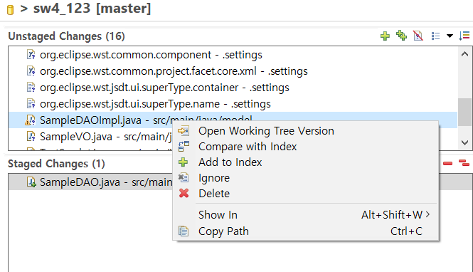Image resolution: width=473 pixels, height=272 pixels.
Task: Click the Show In submenu chevron
Action: (x=427, y=214)
